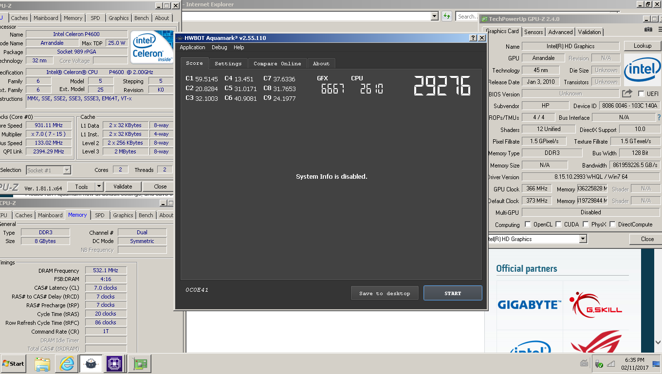Image resolution: width=662 pixels, height=374 pixels.
Task: Switch to the Sensors tab in GPU-Z
Action: 533,32
